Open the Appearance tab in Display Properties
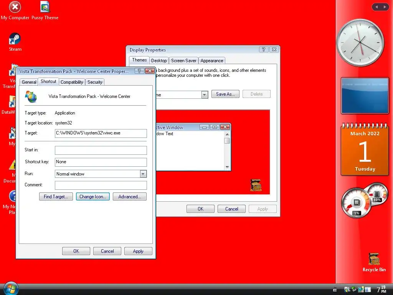393x295 pixels. click(x=212, y=60)
